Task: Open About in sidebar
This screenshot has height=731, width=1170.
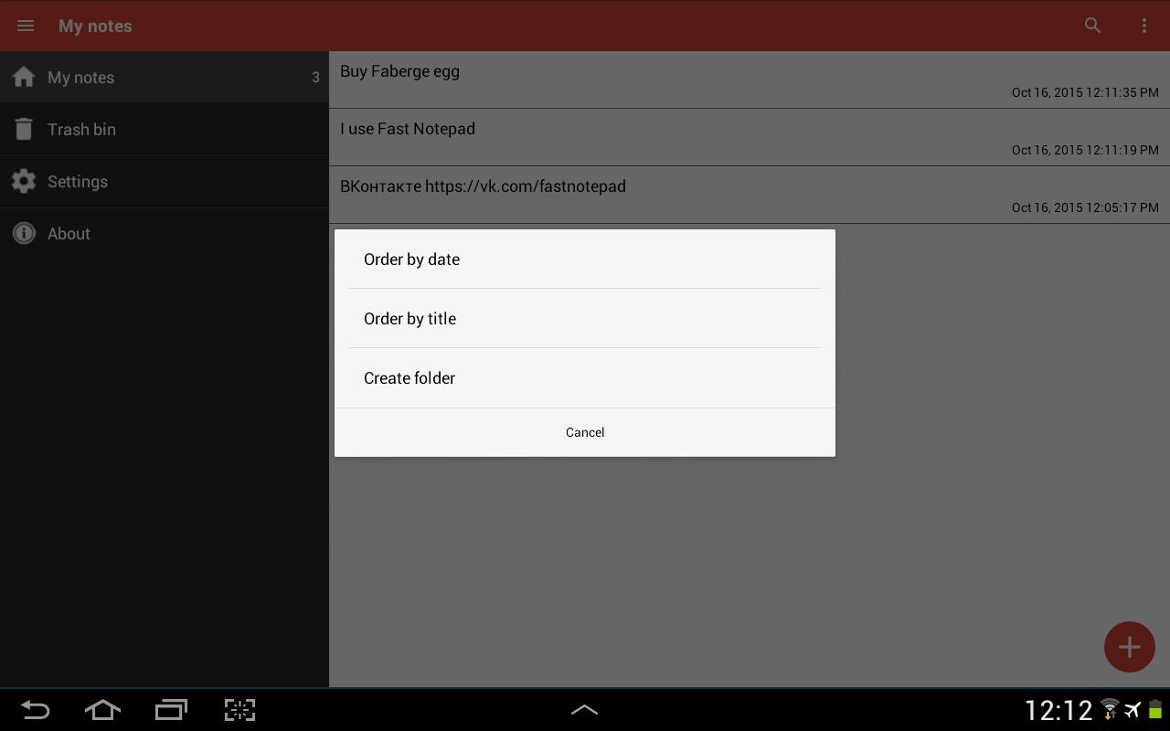Action: [165, 233]
